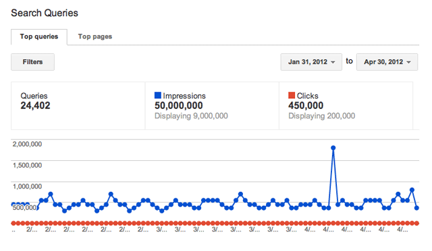The width and height of the screenshot is (432, 251).
Task: Click the 1,500,000 y-axis label
Action: tap(27, 166)
